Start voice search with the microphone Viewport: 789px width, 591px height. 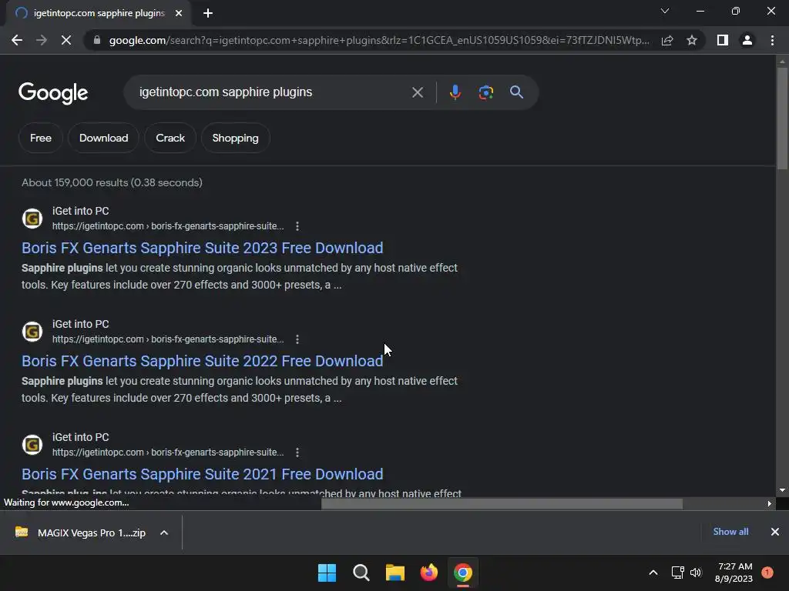[455, 92]
